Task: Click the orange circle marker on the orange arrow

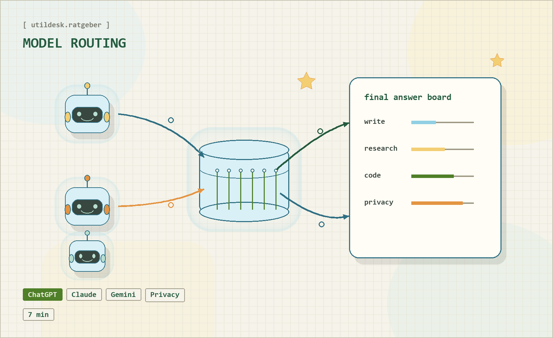Action: point(171,205)
